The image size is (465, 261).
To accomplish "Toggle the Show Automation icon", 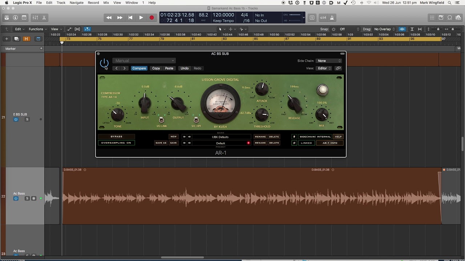I will (x=70, y=29).
